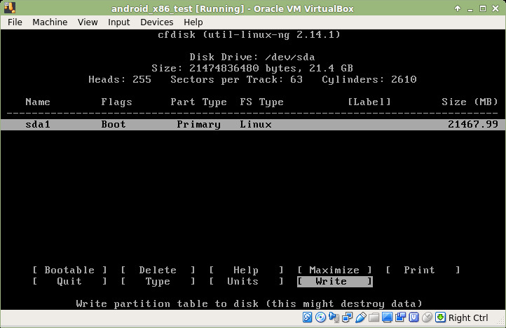Select the Units option in cfdisk
This screenshot has height=328, width=506.
click(x=246, y=281)
